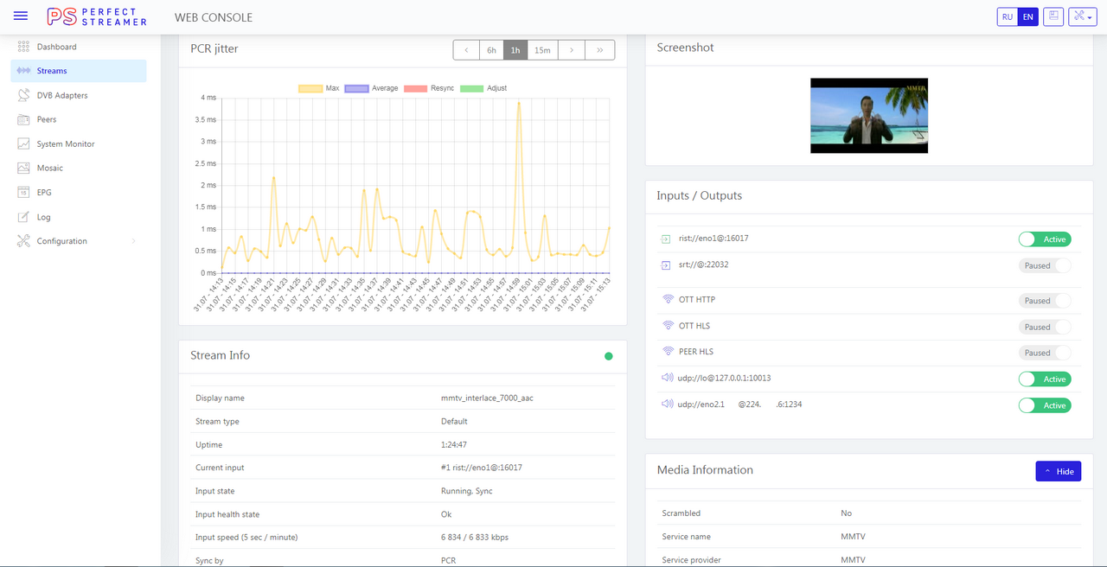Open the hamburger menu icon

coord(21,16)
